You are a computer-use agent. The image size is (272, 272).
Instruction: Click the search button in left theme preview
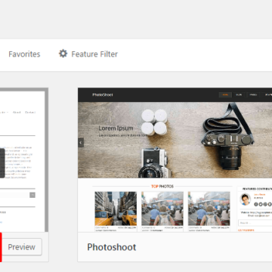[32, 195]
